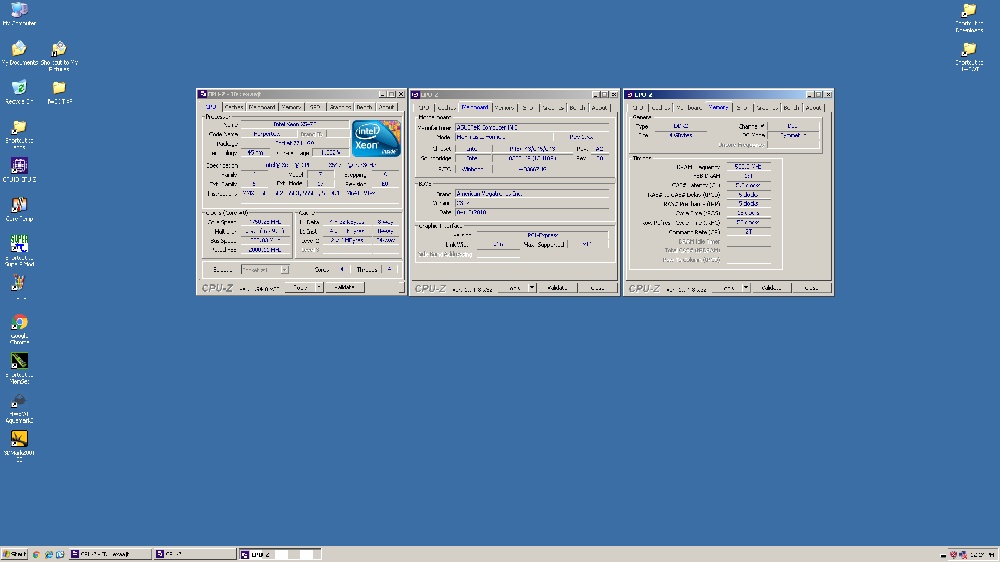
Task: Launch Google Chrome from desktop
Action: point(19,329)
